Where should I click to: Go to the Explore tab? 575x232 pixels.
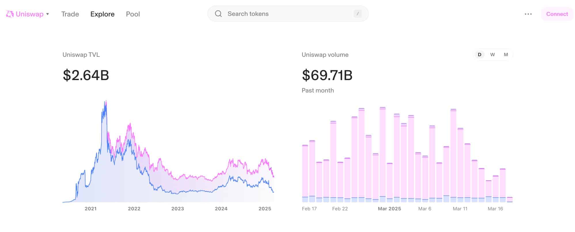[102, 14]
